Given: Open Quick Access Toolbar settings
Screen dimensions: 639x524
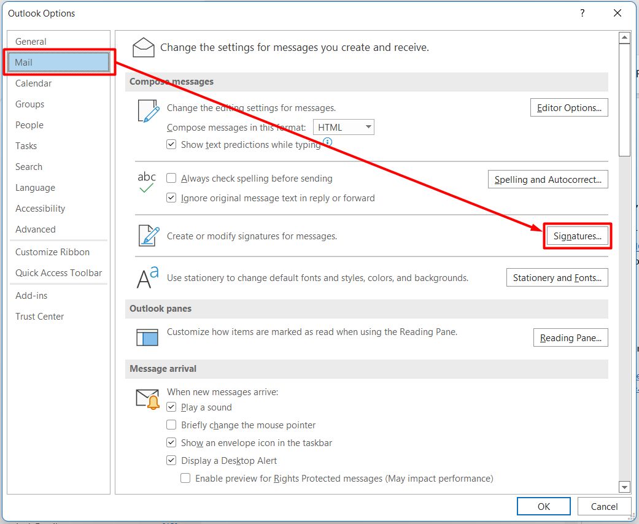Looking at the screenshot, I should coord(59,272).
